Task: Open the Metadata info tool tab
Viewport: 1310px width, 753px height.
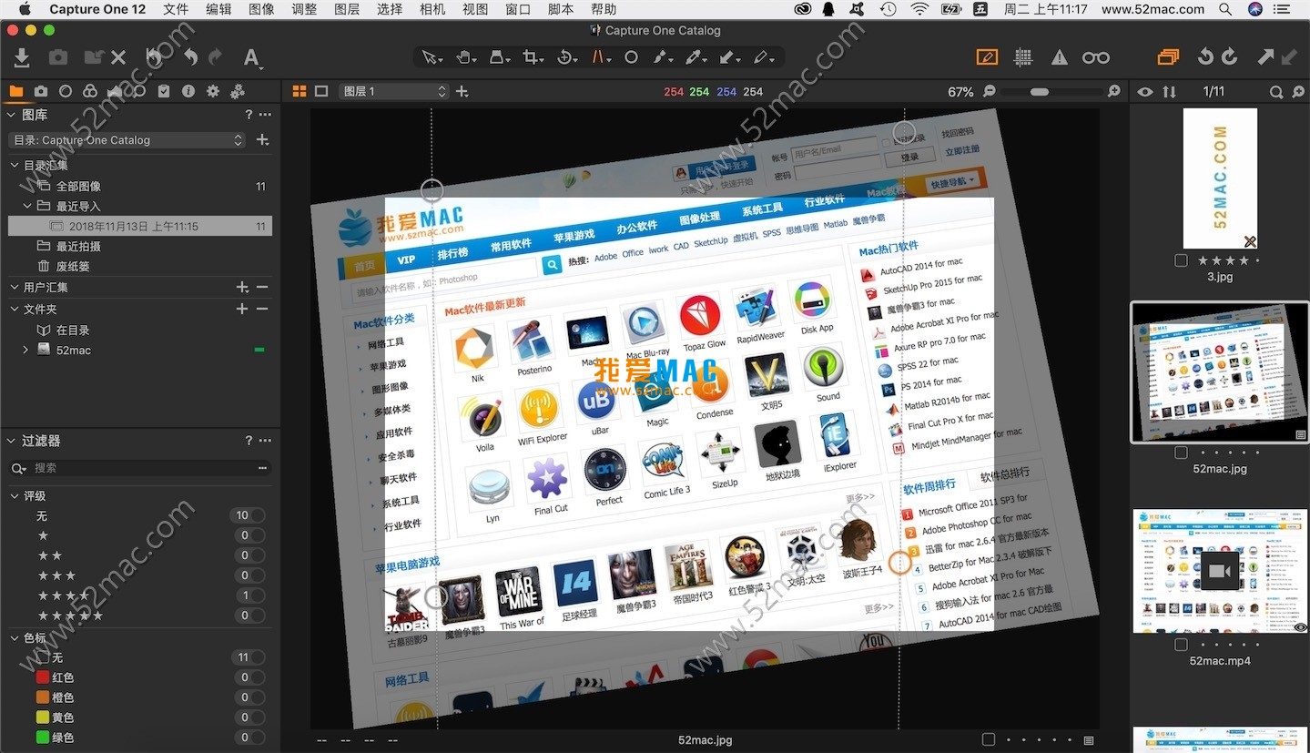Action: (x=188, y=91)
